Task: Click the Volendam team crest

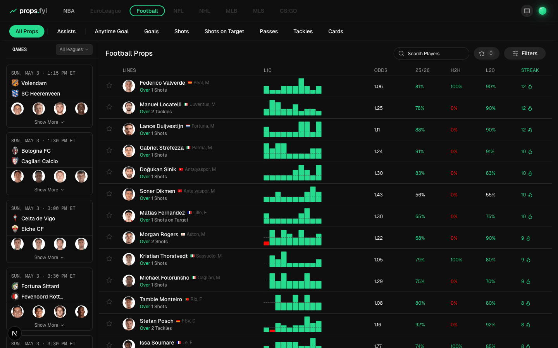Action: (15, 83)
